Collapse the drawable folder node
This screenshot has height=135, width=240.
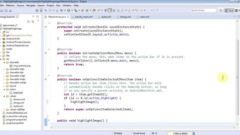tap(4, 63)
